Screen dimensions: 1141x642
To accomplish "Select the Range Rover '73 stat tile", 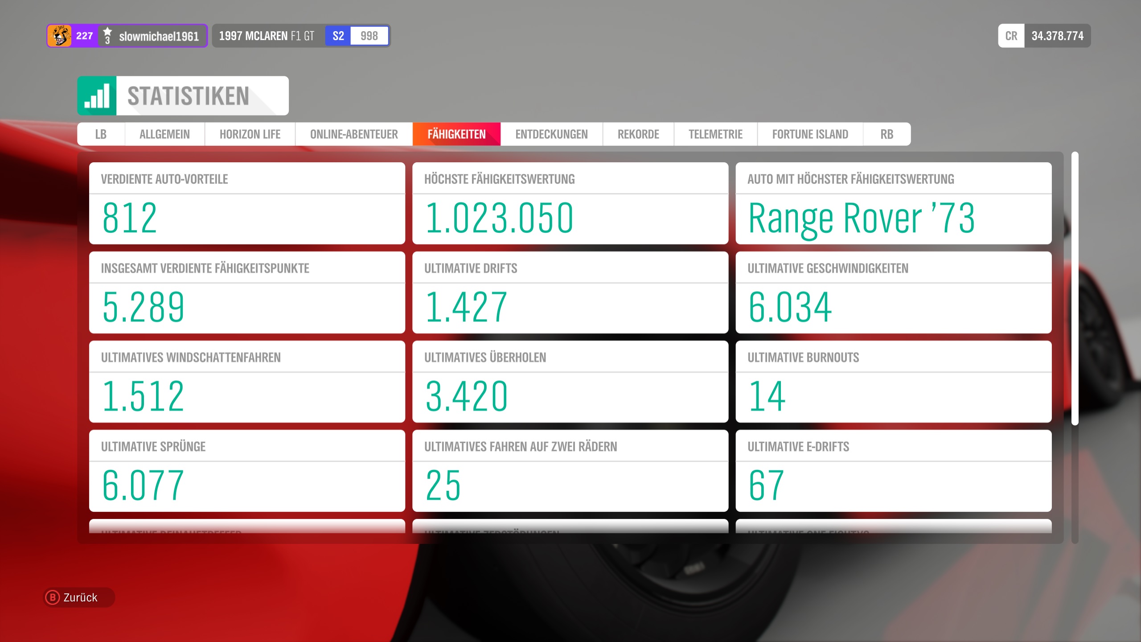I will (893, 203).
